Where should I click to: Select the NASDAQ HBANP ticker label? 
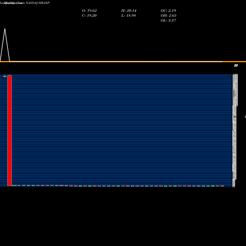click(x=38, y=3)
